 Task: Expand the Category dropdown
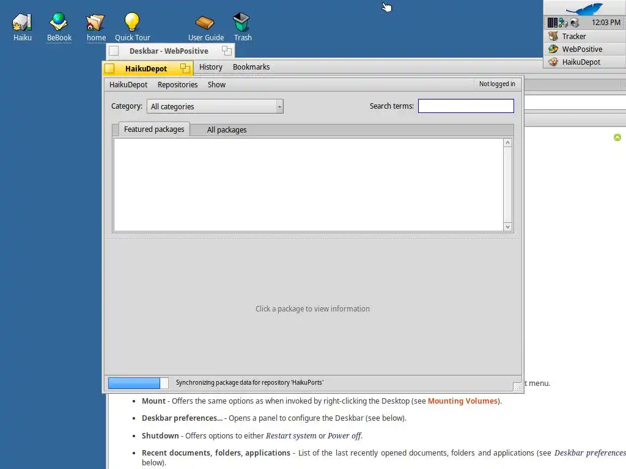point(215,106)
